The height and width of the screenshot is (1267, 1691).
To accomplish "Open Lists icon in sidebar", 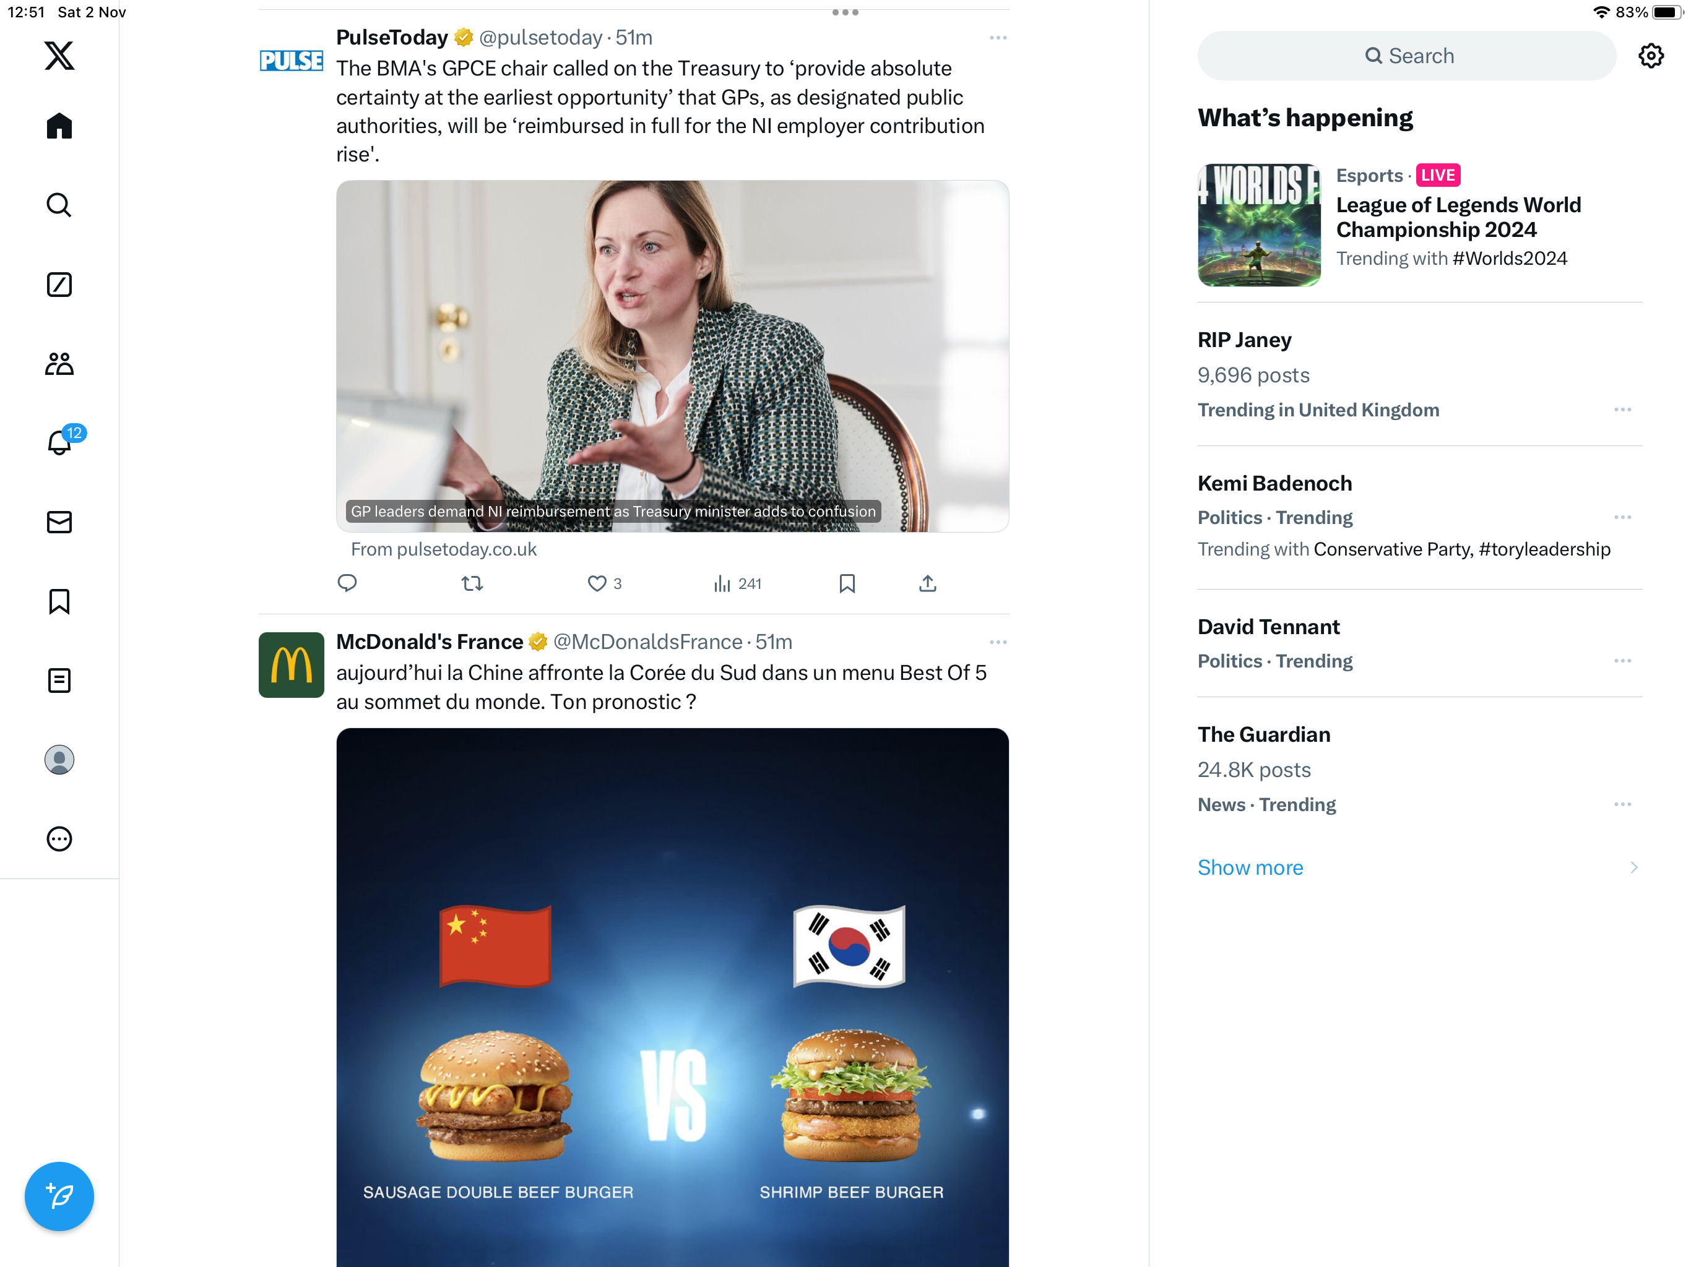I will click(59, 680).
